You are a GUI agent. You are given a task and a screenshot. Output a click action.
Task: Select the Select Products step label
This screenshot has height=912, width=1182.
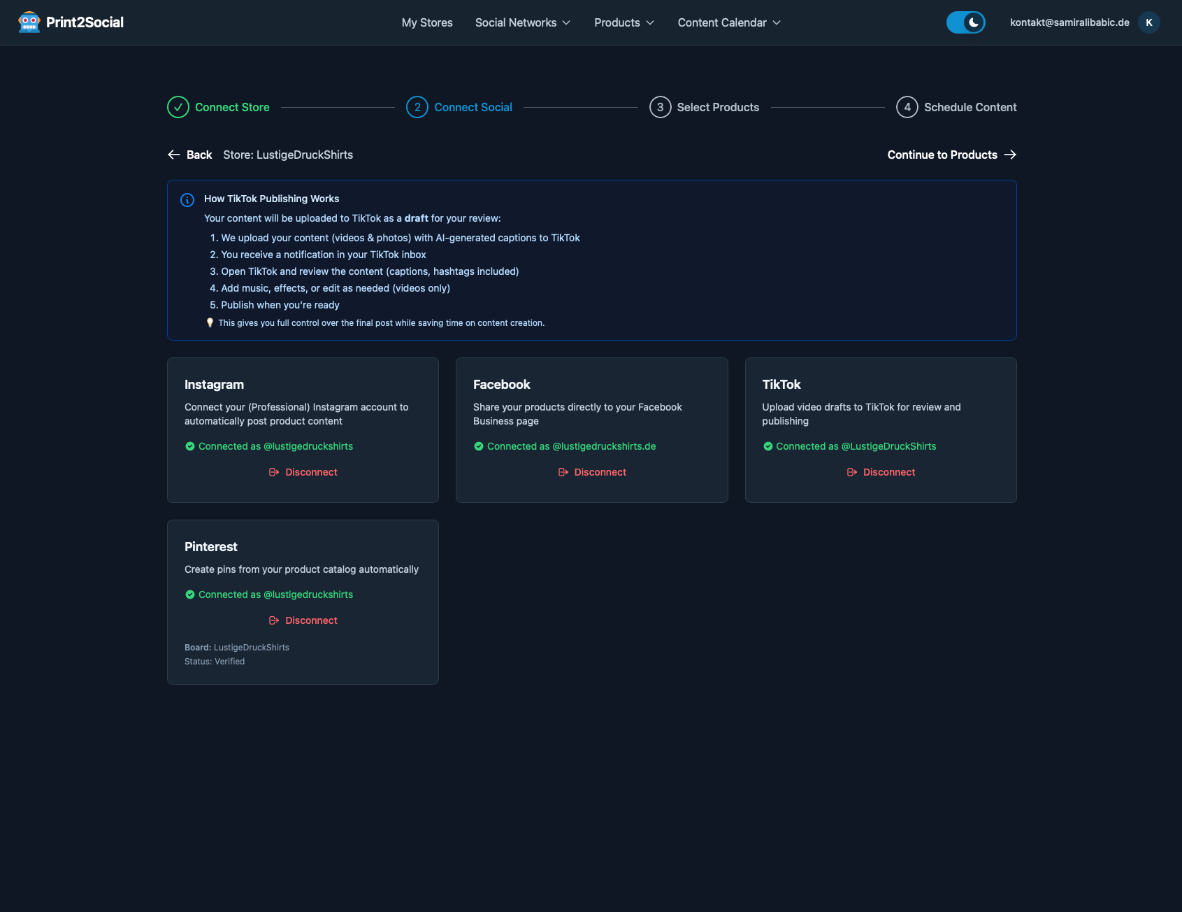[718, 107]
